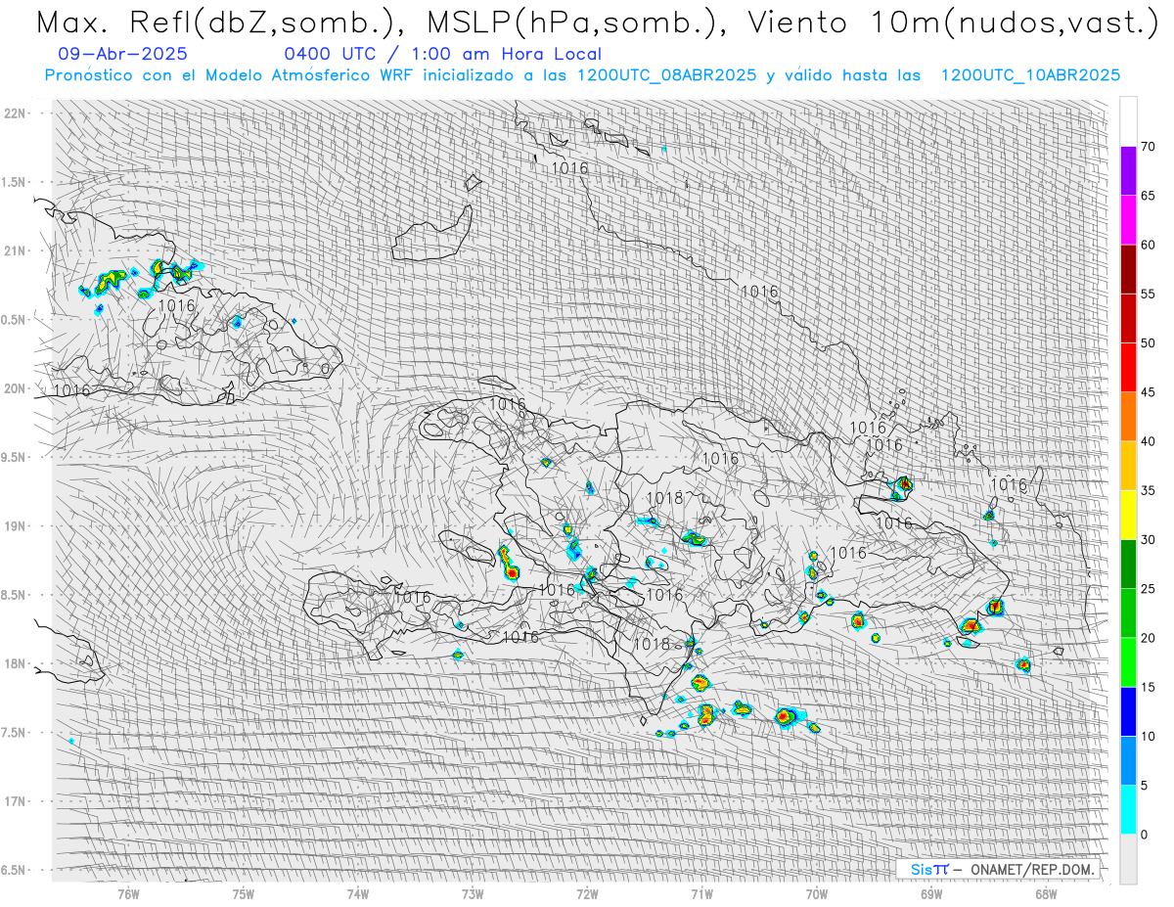Select the light blue 5–10 dBZ swatch
1174x907 pixels.
click(x=1128, y=760)
